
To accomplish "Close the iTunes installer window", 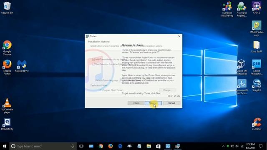I will pyautogui.click(x=179, y=36).
